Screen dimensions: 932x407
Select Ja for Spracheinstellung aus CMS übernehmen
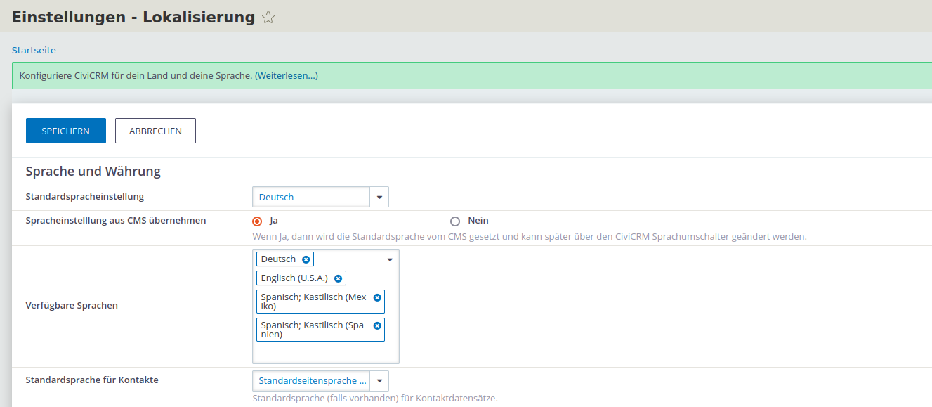(256, 220)
